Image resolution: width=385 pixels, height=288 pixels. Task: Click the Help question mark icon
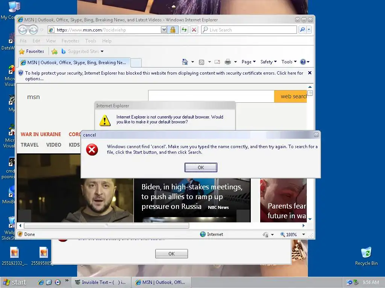[x=303, y=62]
